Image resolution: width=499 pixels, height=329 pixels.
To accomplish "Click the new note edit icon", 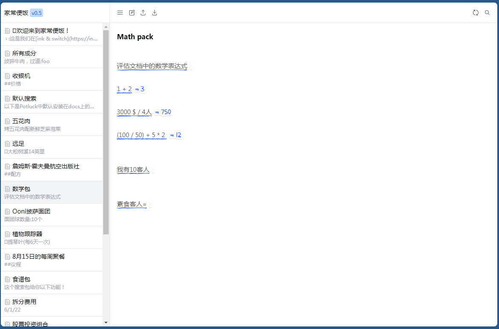I will [x=132, y=13].
